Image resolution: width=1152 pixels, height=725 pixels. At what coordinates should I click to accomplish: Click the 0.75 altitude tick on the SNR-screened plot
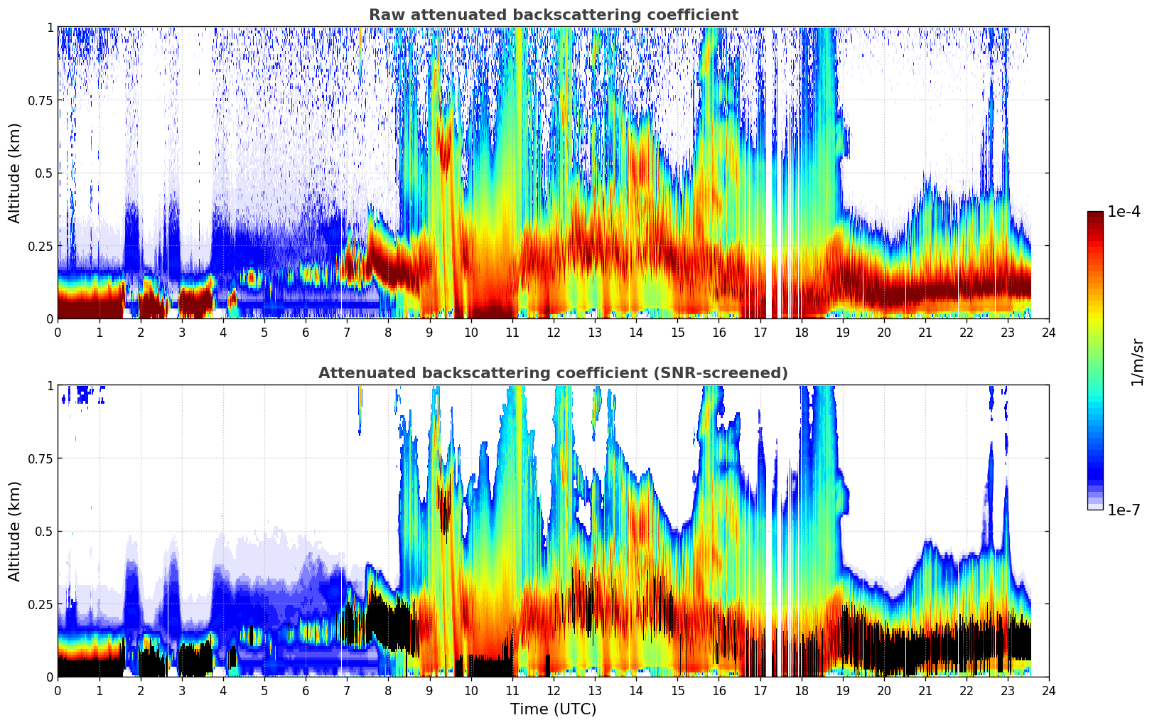click(41, 458)
